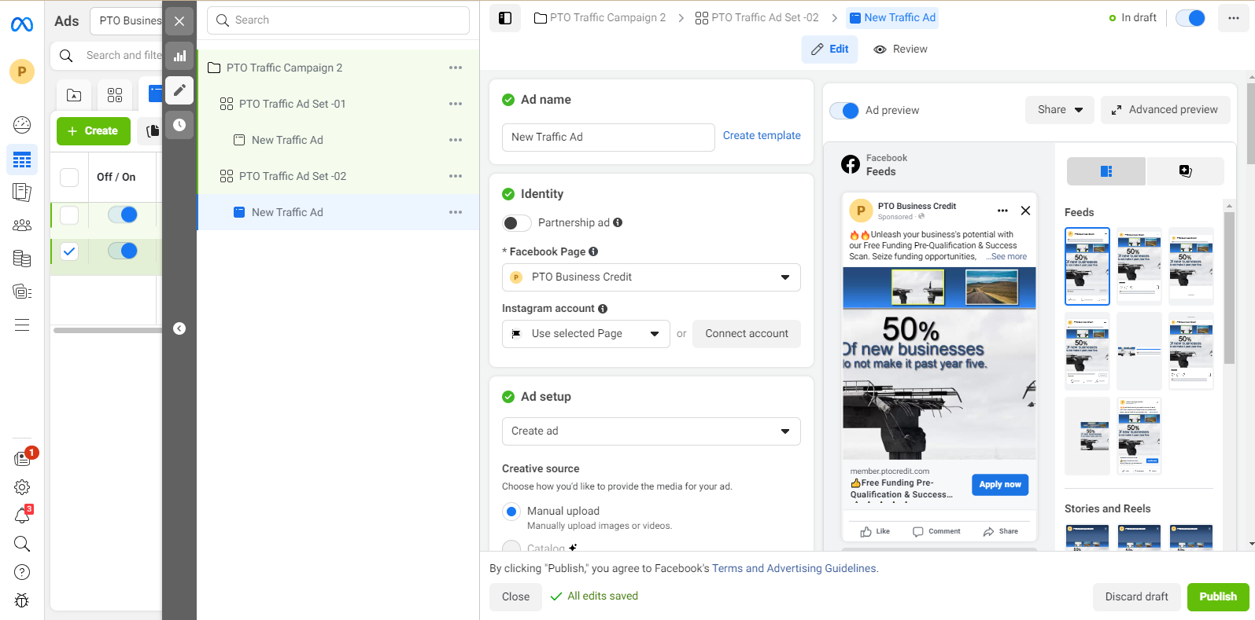Image resolution: width=1255 pixels, height=620 pixels.
Task: Click the Discard draft button
Action: point(1136,597)
